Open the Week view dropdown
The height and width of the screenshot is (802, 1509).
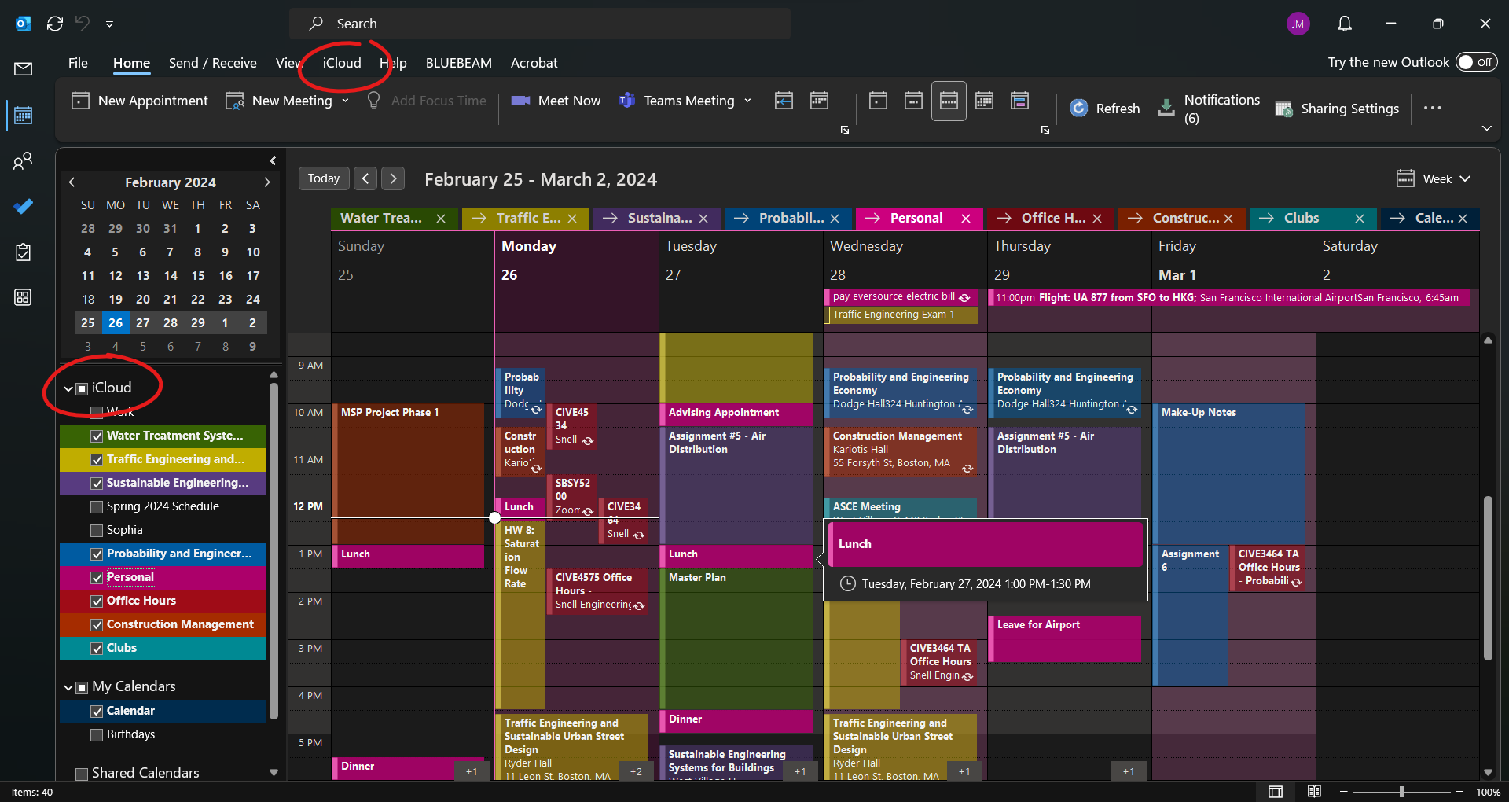[1434, 179]
